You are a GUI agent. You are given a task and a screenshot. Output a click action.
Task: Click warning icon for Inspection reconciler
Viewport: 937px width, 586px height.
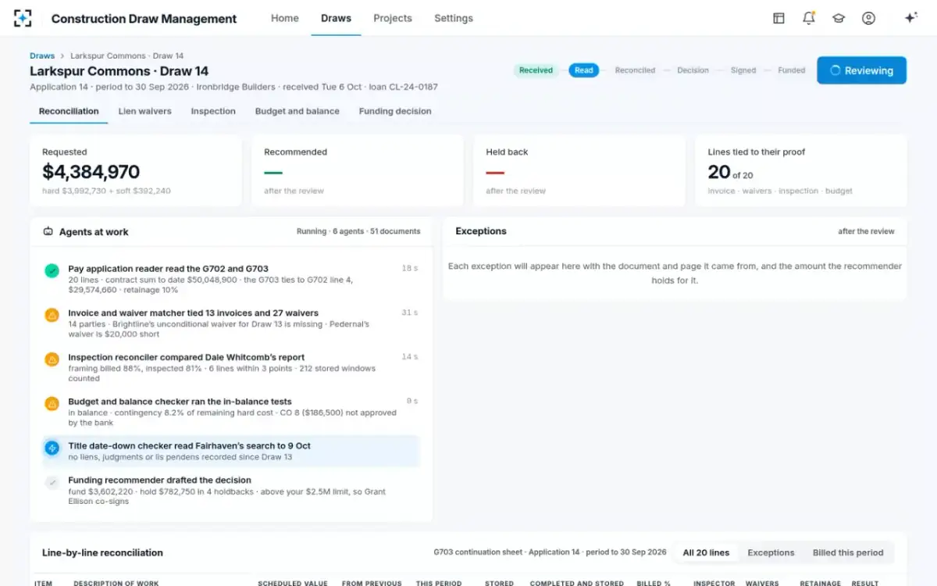pyautogui.click(x=52, y=360)
